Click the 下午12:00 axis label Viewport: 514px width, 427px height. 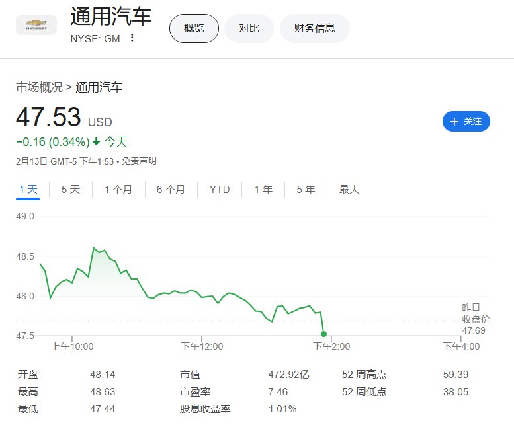coord(202,346)
